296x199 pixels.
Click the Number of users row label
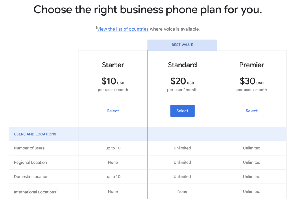pyautogui.click(x=29, y=148)
